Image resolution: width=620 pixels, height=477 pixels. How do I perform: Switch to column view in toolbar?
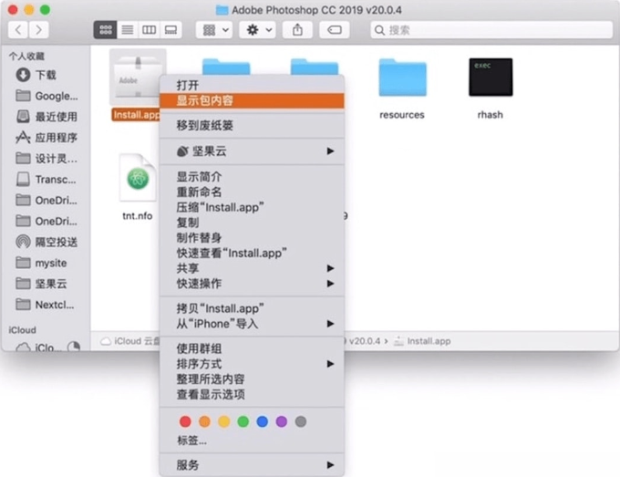(x=149, y=30)
